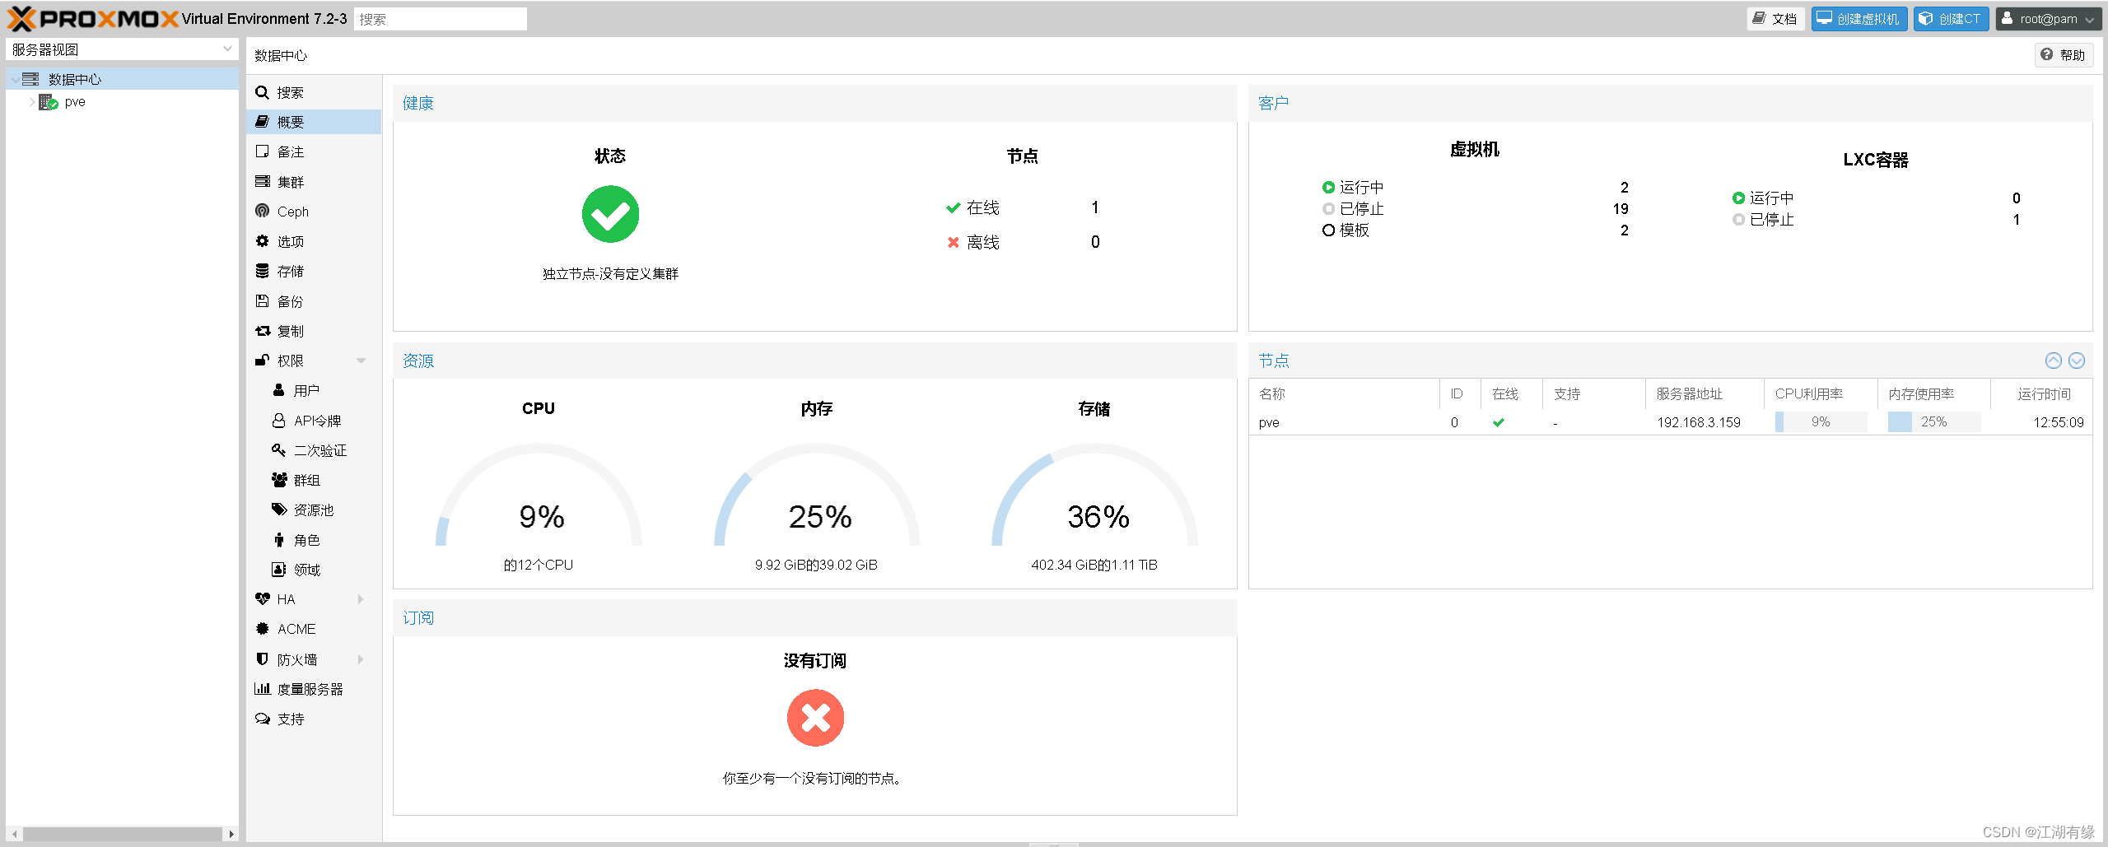Expand the pve node in the tree

pos(31,102)
